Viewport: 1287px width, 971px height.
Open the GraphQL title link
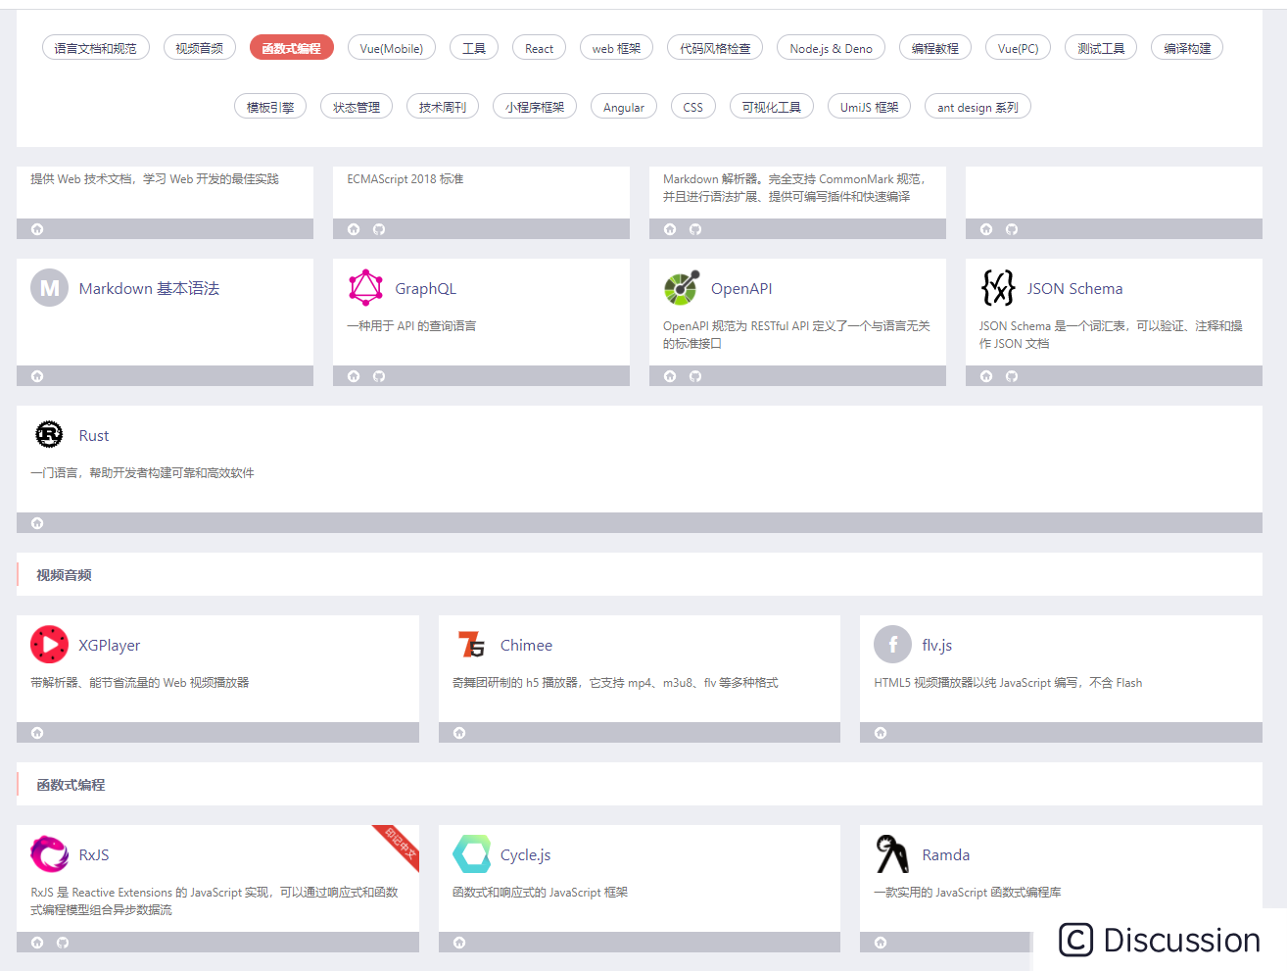425,288
